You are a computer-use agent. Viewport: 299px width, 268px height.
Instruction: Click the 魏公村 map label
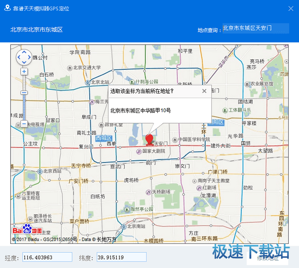[x=40, y=58]
